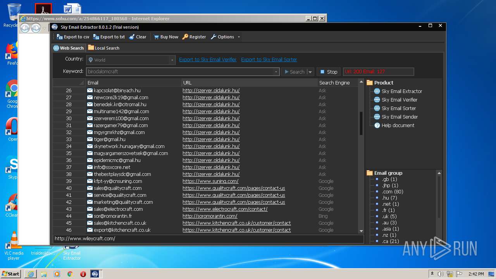The height and width of the screenshot is (279, 496).
Task: Select Sky Email Sorter in Product tree
Action: [x=399, y=108]
